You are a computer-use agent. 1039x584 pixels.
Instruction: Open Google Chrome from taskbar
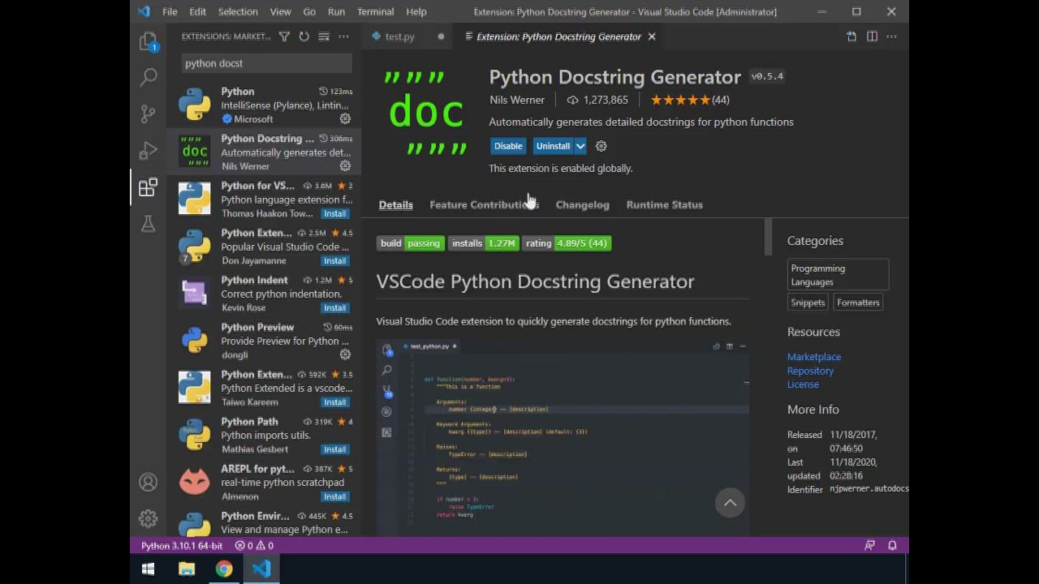point(224,569)
